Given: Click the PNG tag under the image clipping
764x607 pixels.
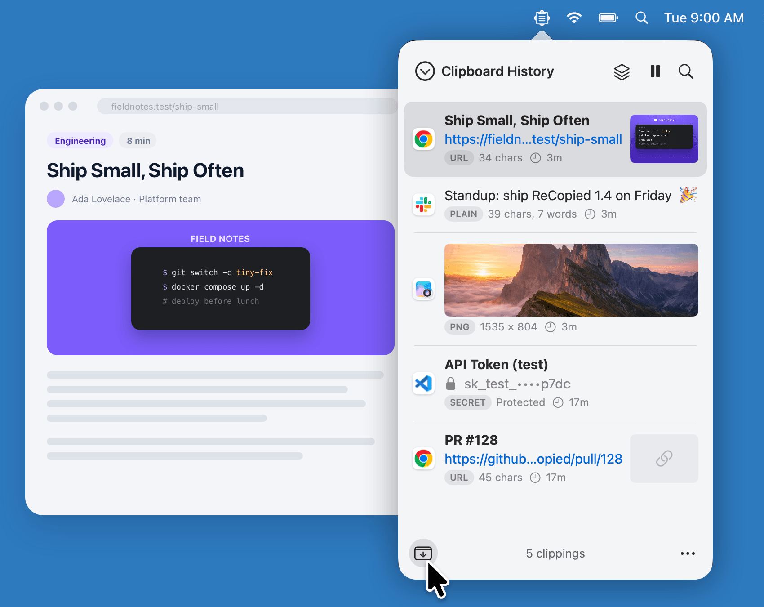Looking at the screenshot, I should tap(459, 327).
